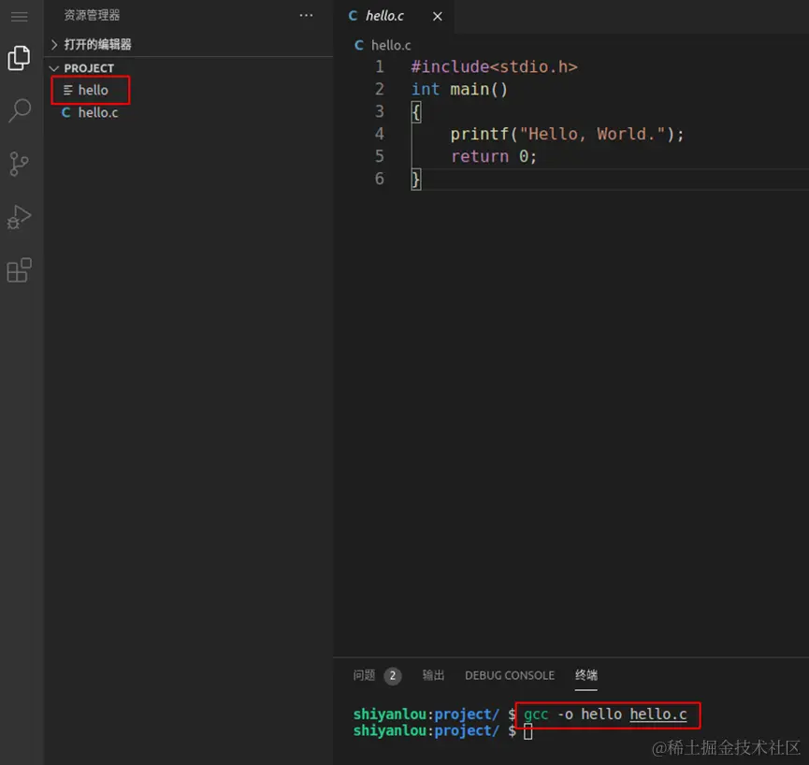This screenshot has width=809, height=765.
Task: Open the Run and Debug view icon
Action: 19,217
